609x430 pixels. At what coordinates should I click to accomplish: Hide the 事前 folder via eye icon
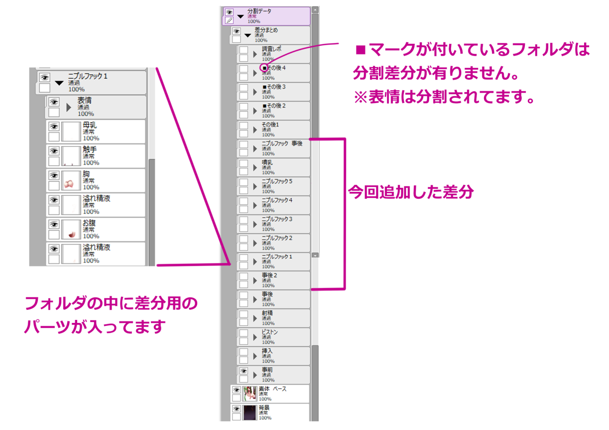[244, 372]
